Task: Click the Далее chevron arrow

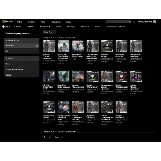Action: coord(62,137)
